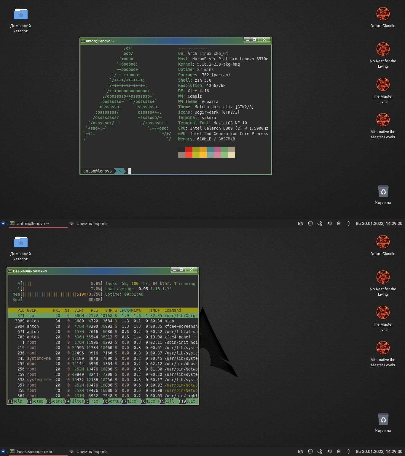Select the /sbin/init process row in htop
The image size is (405, 456).
[x=103, y=342]
